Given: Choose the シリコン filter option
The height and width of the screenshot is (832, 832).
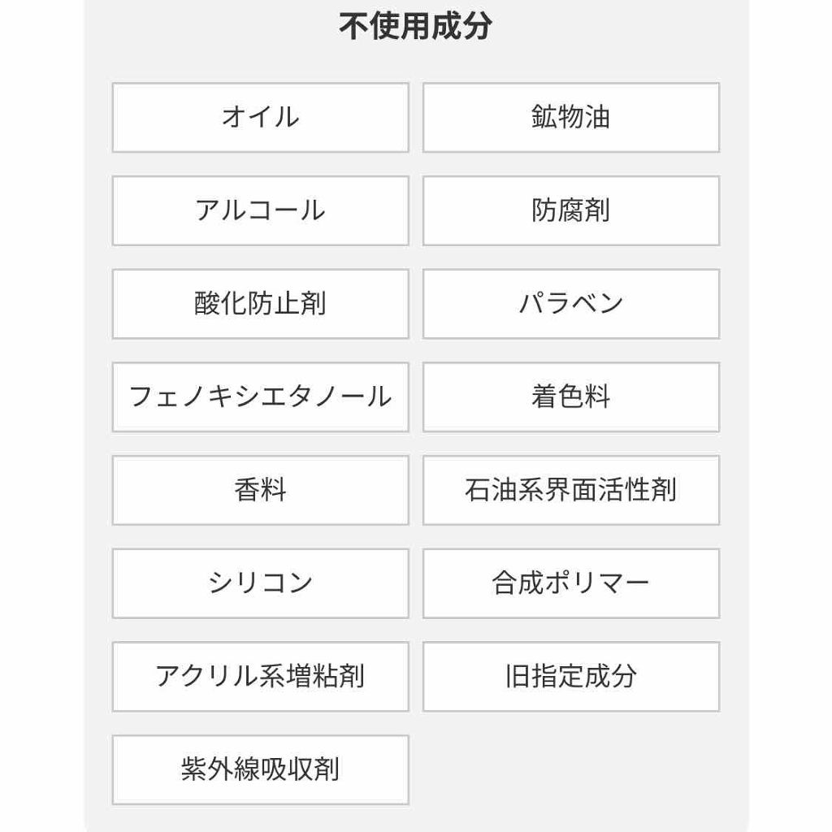Looking at the screenshot, I should click(260, 583).
